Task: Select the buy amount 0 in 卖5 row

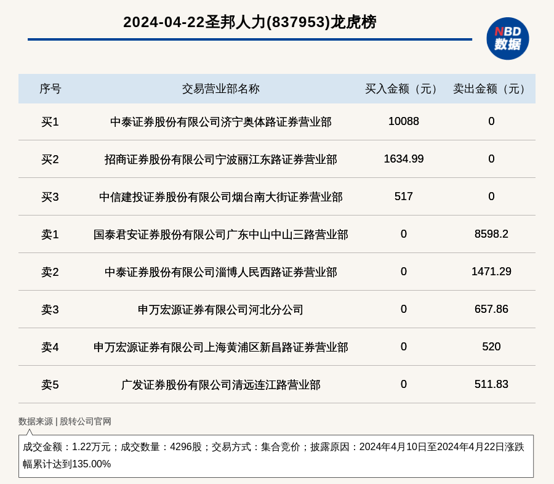Action: tap(403, 384)
